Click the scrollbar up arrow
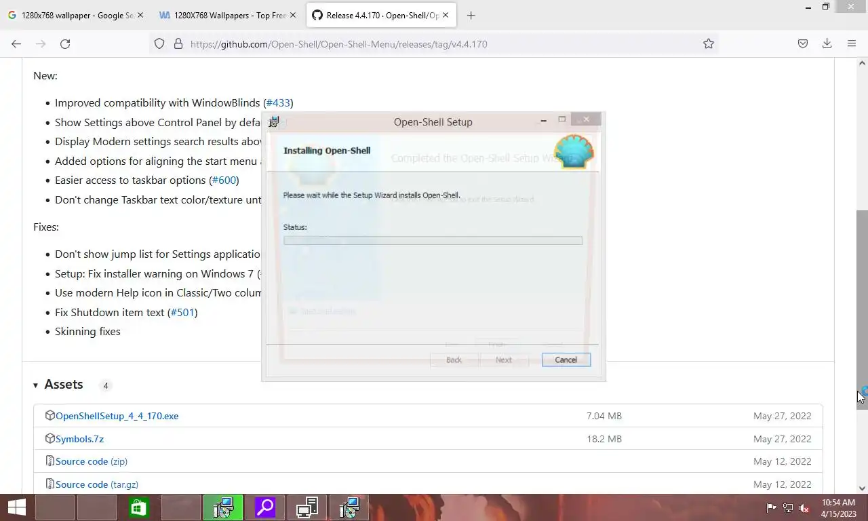 [862, 63]
